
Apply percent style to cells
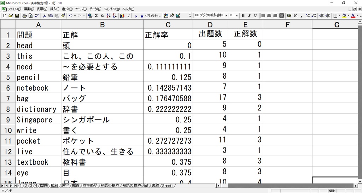[295, 16]
